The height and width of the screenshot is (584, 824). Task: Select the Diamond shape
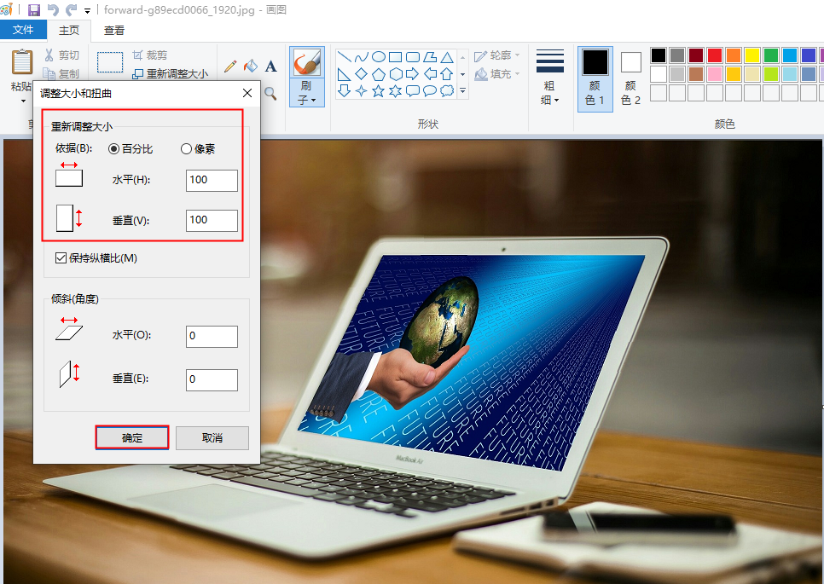click(x=361, y=74)
